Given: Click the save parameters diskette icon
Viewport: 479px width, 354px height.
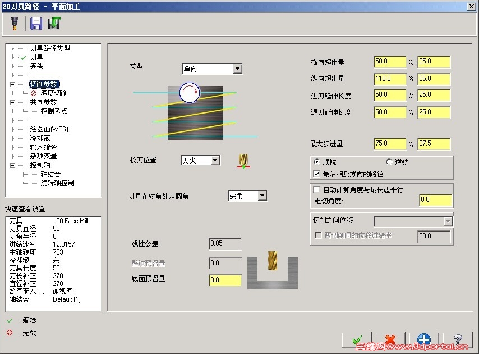Looking at the screenshot, I should click(36, 23).
